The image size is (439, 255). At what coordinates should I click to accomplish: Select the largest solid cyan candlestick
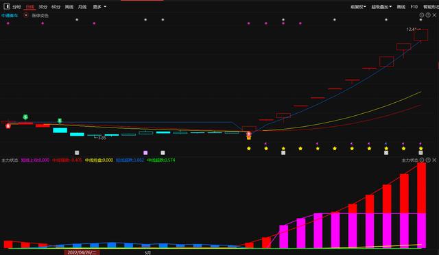tap(60, 130)
